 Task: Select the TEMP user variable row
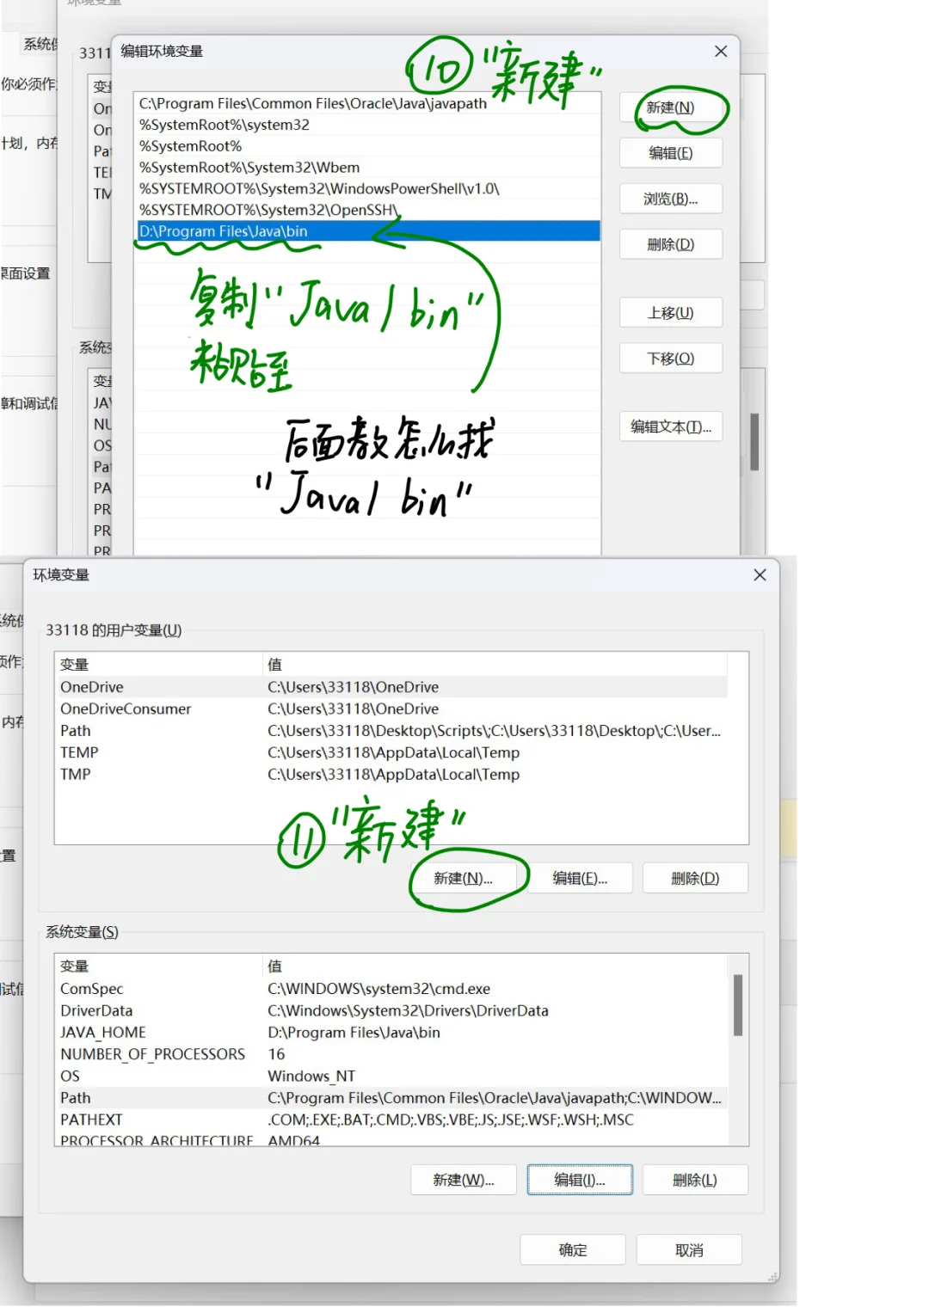[x=258, y=752]
